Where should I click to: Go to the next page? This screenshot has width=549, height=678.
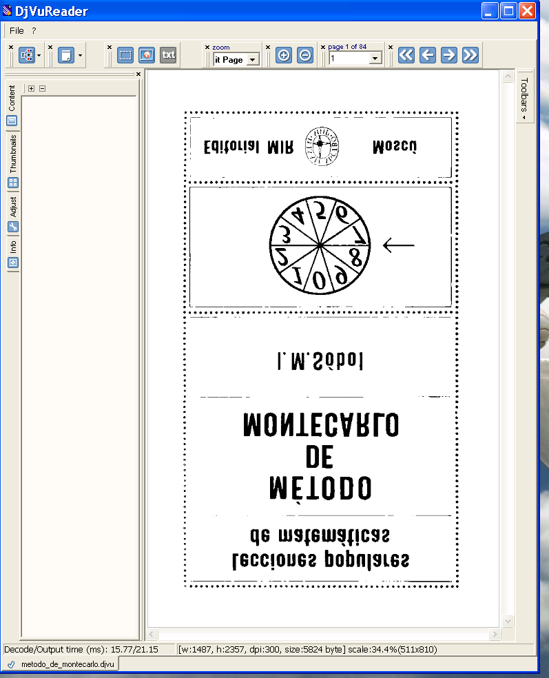[448, 55]
